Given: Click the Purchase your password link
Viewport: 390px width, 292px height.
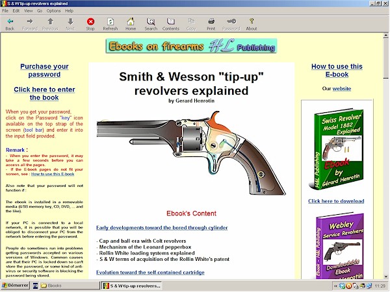Looking at the screenshot, I should [44, 70].
